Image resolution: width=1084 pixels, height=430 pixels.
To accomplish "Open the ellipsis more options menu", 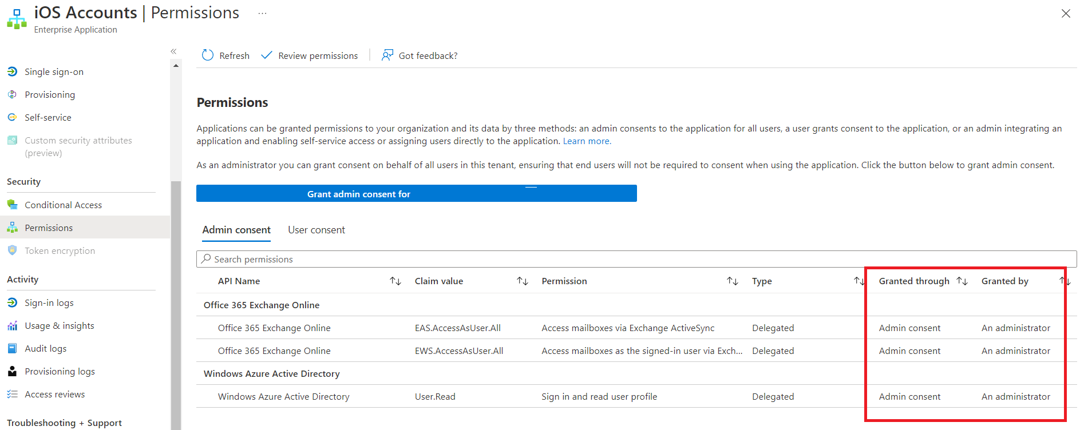I will pyautogui.click(x=262, y=13).
